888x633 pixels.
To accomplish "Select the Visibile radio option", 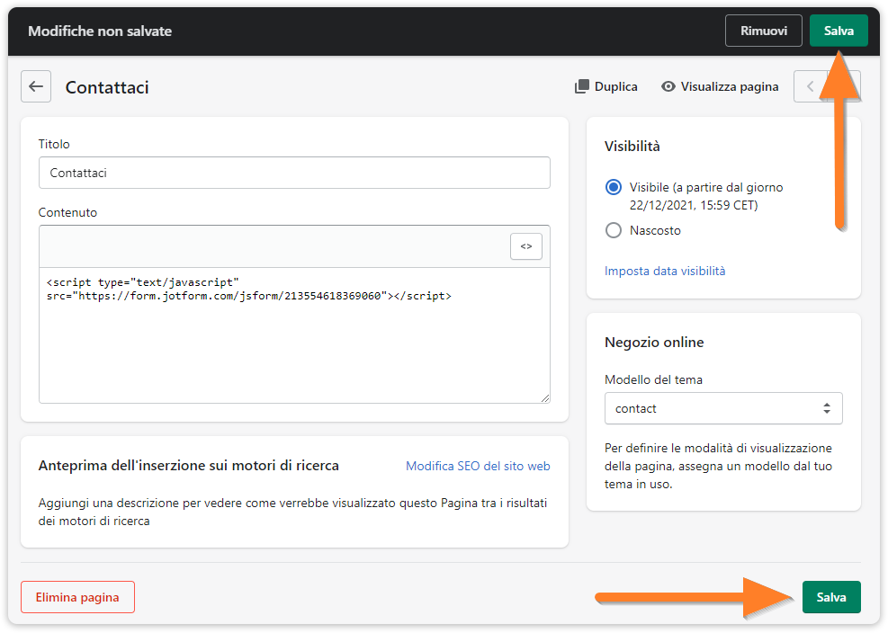I will pyautogui.click(x=614, y=187).
